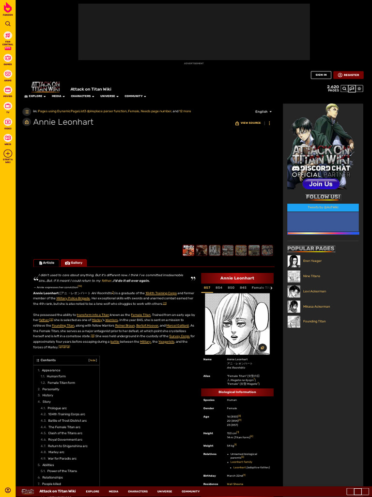Open user profile icon at sidebar bottom

tap(8, 490)
